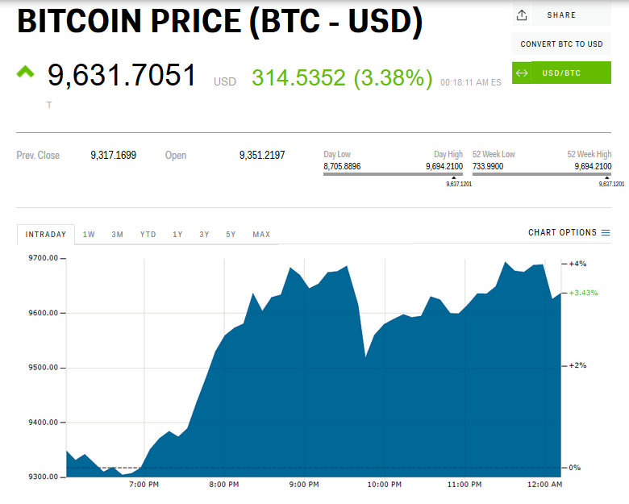Select the INTRADAY chart tab

click(x=46, y=235)
